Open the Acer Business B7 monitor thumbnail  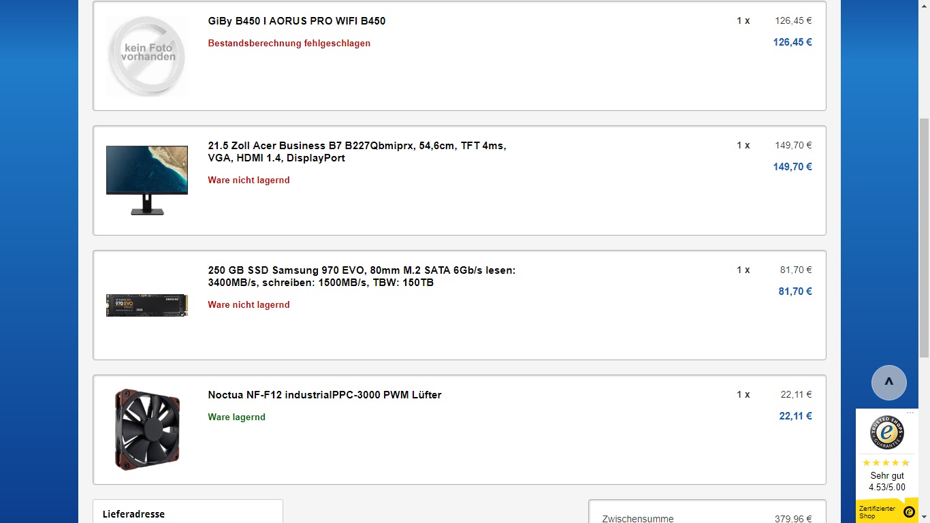147,180
